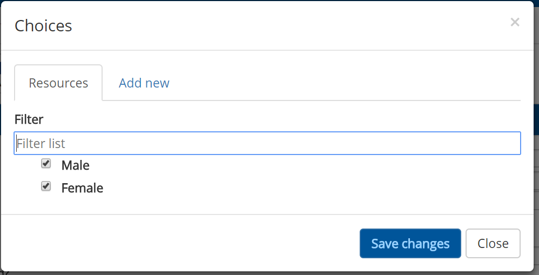Select the active Resources tab
539x275 pixels.
[x=58, y=83]
